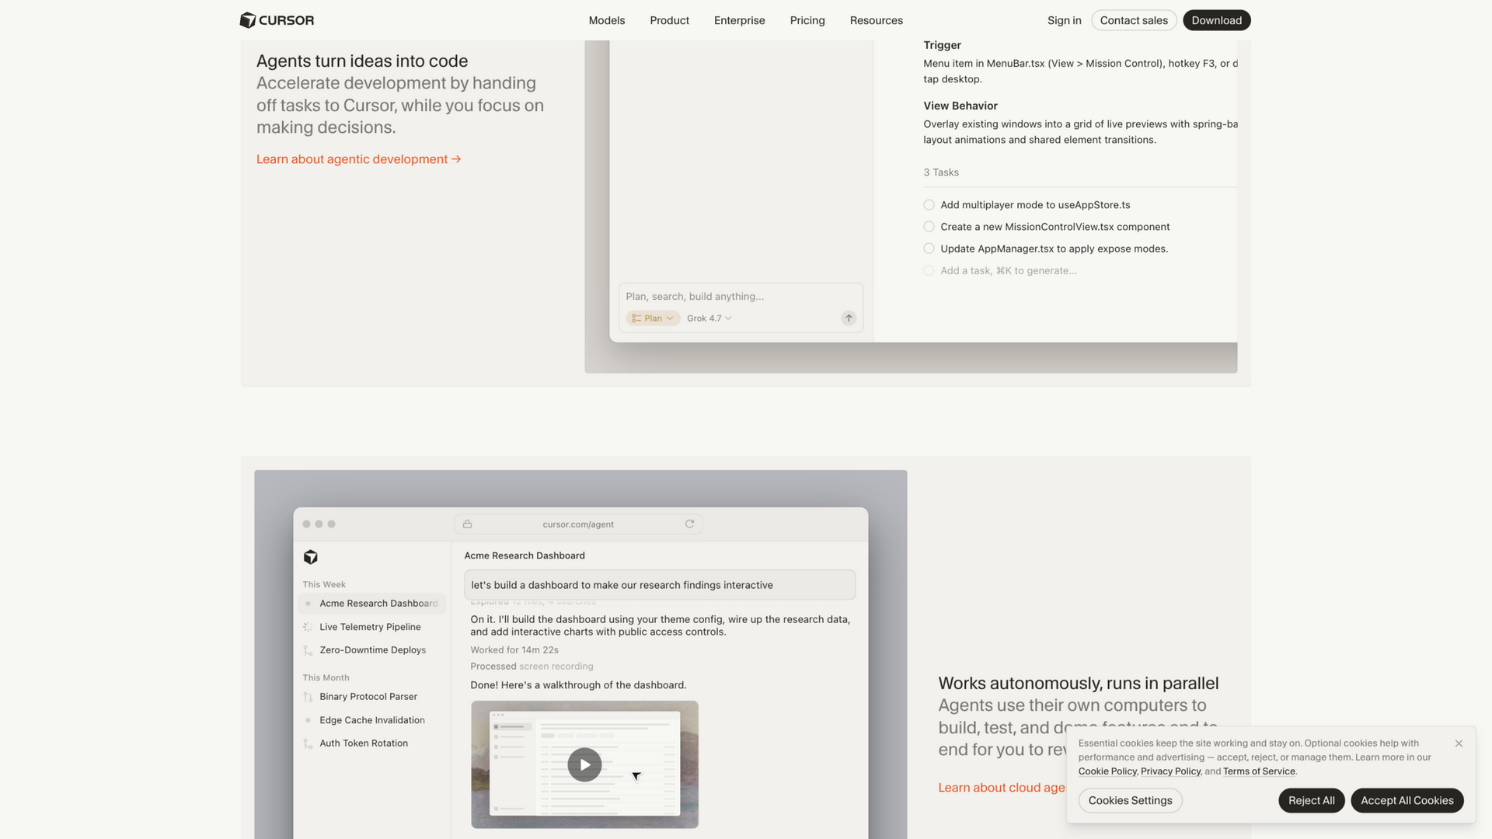Viewport: 1492px width, 839px height.
Task: Select Live Telemetry Pipeline in the sidebar
Action: [x=371, y=627]
